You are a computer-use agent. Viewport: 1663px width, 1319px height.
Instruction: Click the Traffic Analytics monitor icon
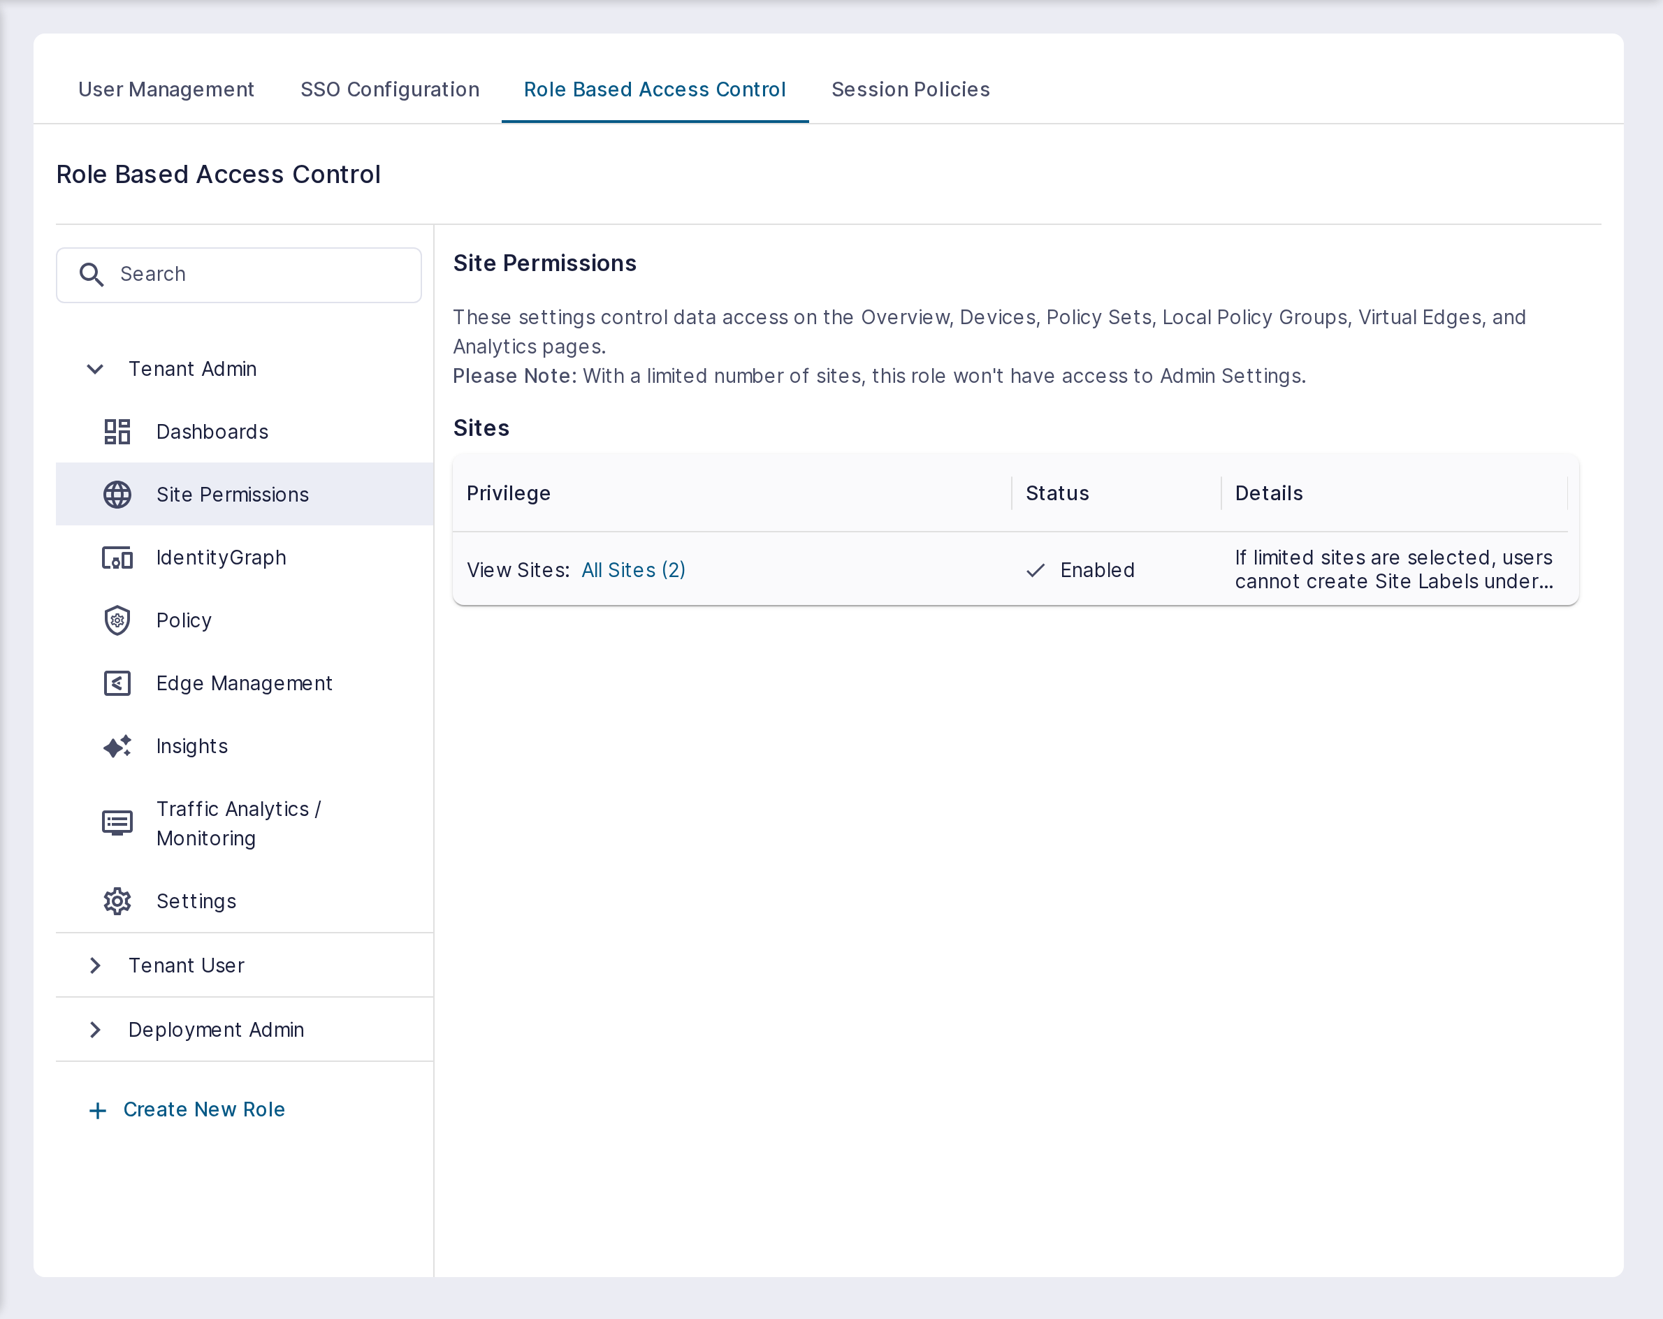[117, 823]
